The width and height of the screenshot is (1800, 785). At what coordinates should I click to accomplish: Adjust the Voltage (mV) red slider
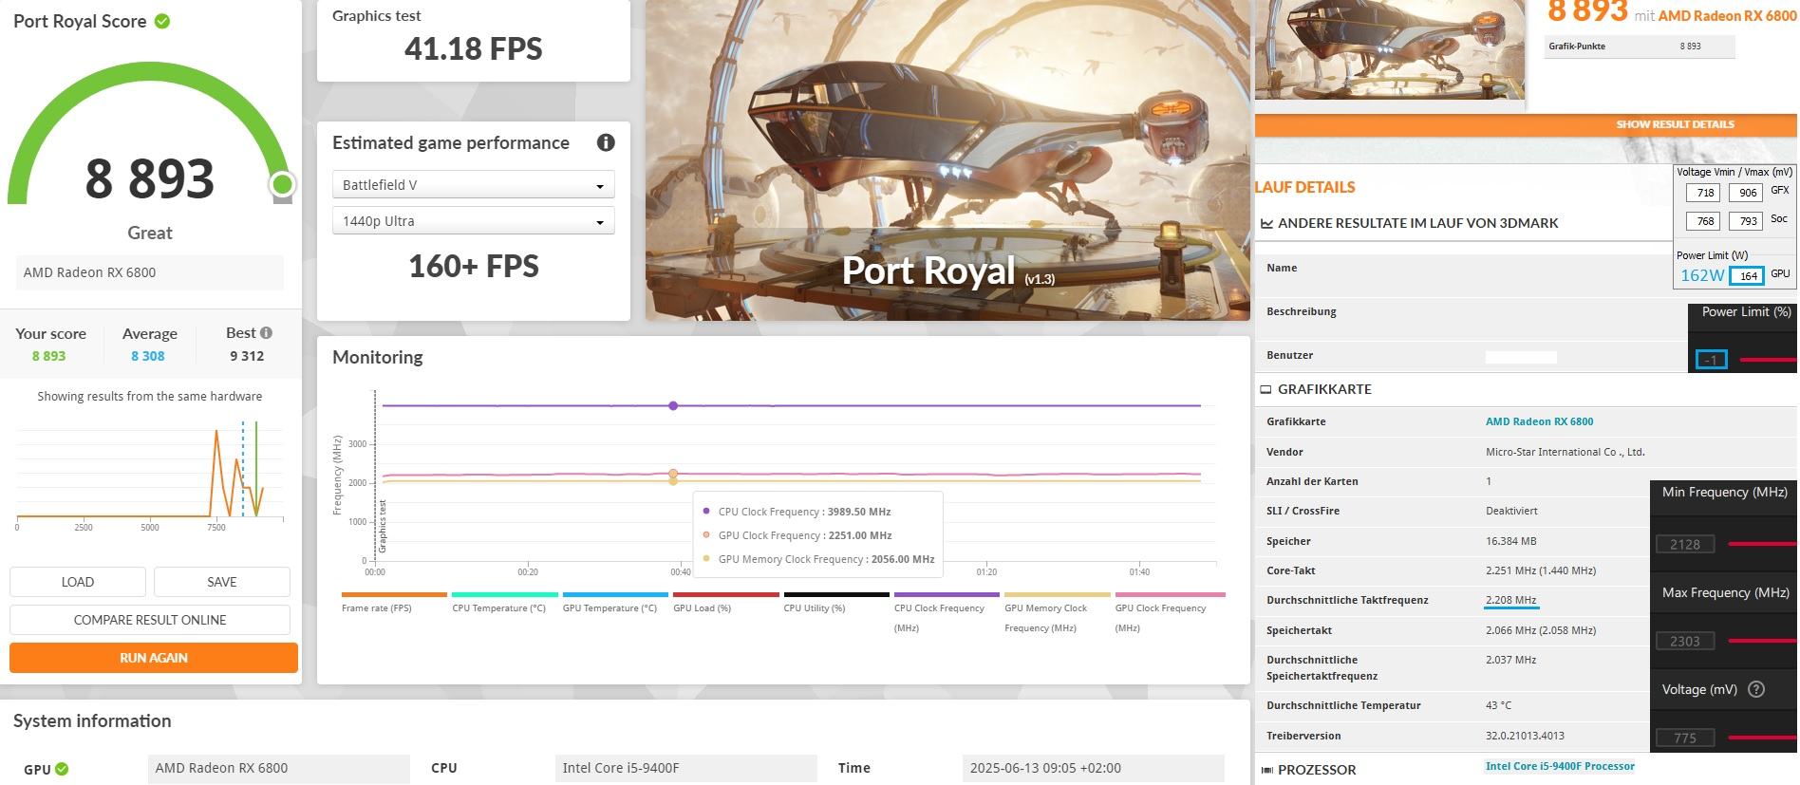click(1763, 738)
